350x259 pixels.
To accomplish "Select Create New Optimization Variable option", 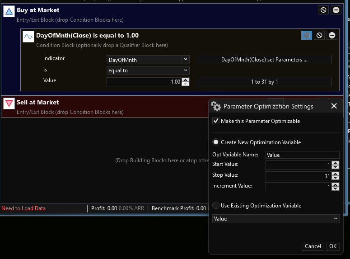I will click(x=216, y=142).
